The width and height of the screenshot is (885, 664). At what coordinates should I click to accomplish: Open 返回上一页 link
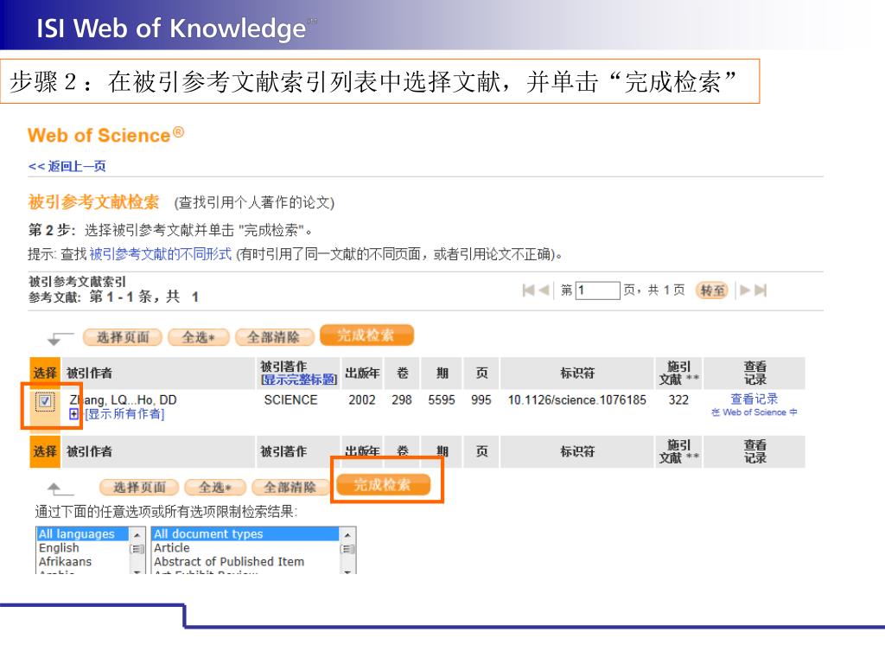tap(67, 166)
